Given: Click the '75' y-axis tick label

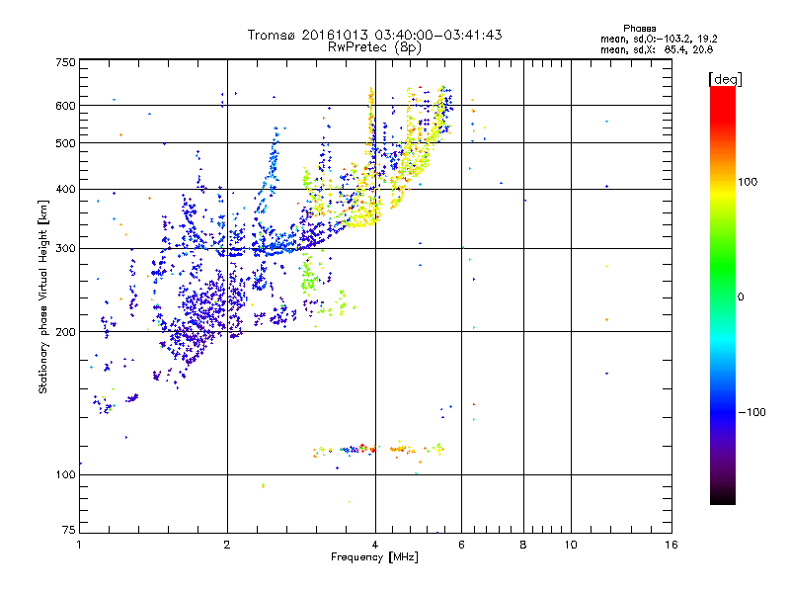Looking at the screenshot, I should (x=69, y=530).
